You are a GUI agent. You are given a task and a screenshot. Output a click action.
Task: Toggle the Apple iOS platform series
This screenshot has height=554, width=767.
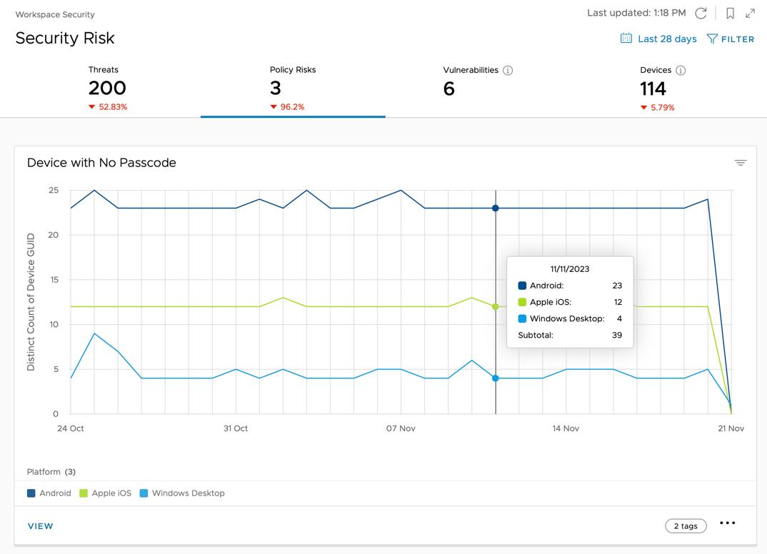pyautogui.click(x=105, y=493)
